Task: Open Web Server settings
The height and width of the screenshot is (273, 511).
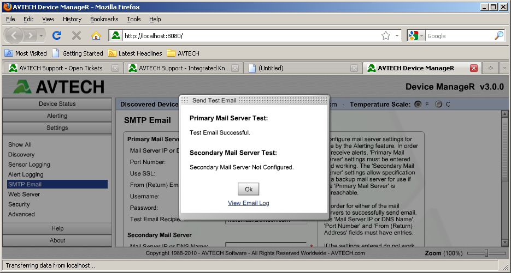Action: (24, 195)
